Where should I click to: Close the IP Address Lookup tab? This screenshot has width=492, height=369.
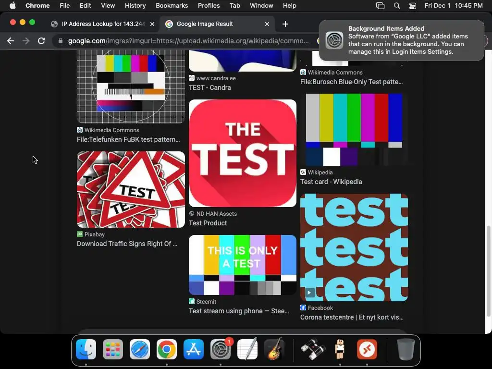[152, 24]
